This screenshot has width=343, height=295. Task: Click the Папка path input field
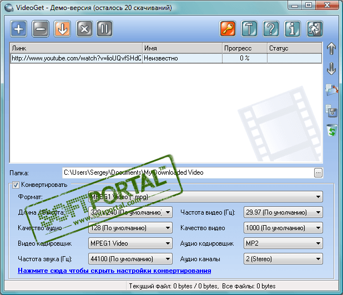(188, 173)
